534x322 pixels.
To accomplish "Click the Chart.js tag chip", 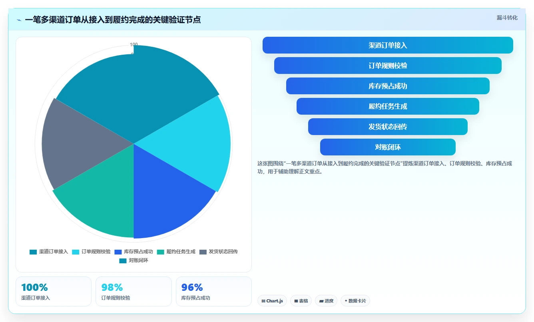I will click(272, 301).
